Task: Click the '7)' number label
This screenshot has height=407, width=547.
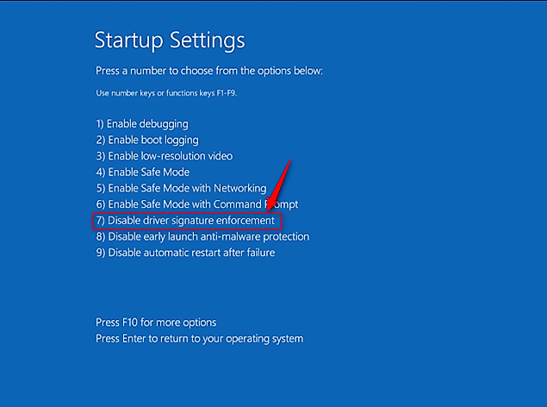Action: 100,221
